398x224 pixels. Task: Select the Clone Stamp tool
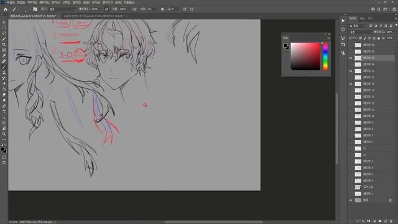coord(4,72)
